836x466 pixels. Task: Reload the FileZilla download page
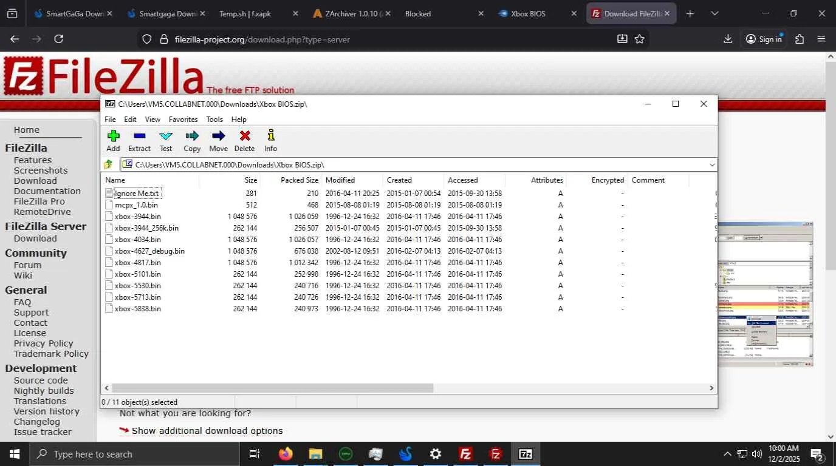click(x=59, y=39)
